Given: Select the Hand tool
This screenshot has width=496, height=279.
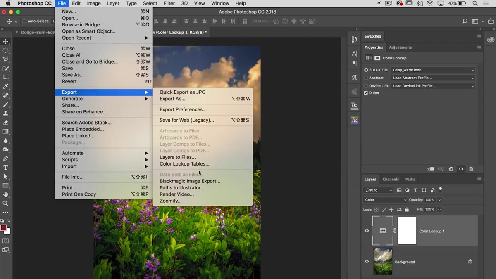Looking at the screenshot, I should point(6,194).
